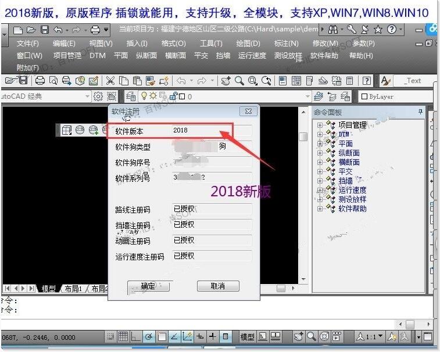Click the 确定 button in dialog
Viewport: 440px width, 352px height.
[148, 286]
